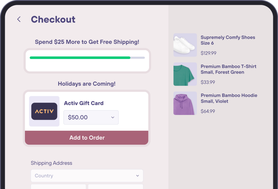
Task: Click the 'Spend $25 More' banner text
Action: (87, 42)
